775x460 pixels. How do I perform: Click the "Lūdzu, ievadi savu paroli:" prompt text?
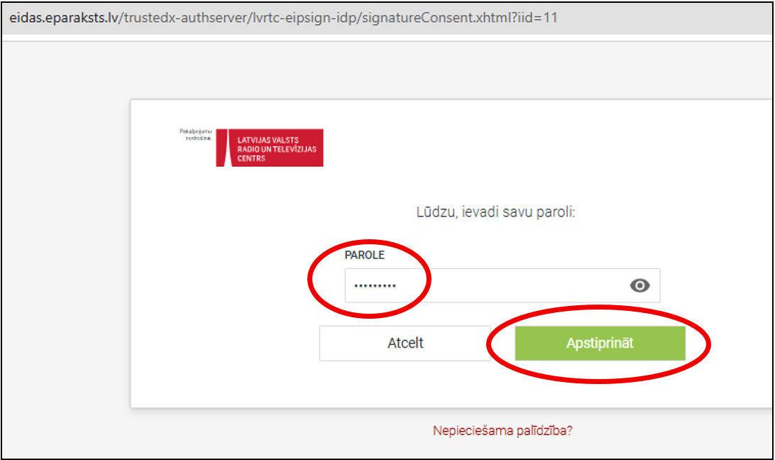[495, 212]
